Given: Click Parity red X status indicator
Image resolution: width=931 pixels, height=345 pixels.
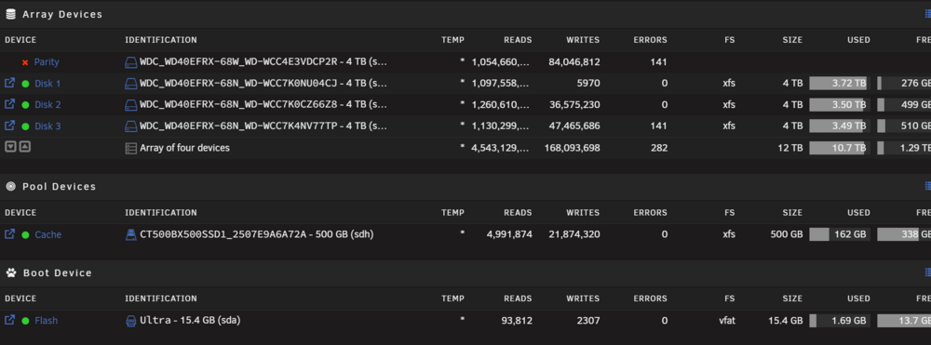Looking at the screenshot, I should click(25, 62).
